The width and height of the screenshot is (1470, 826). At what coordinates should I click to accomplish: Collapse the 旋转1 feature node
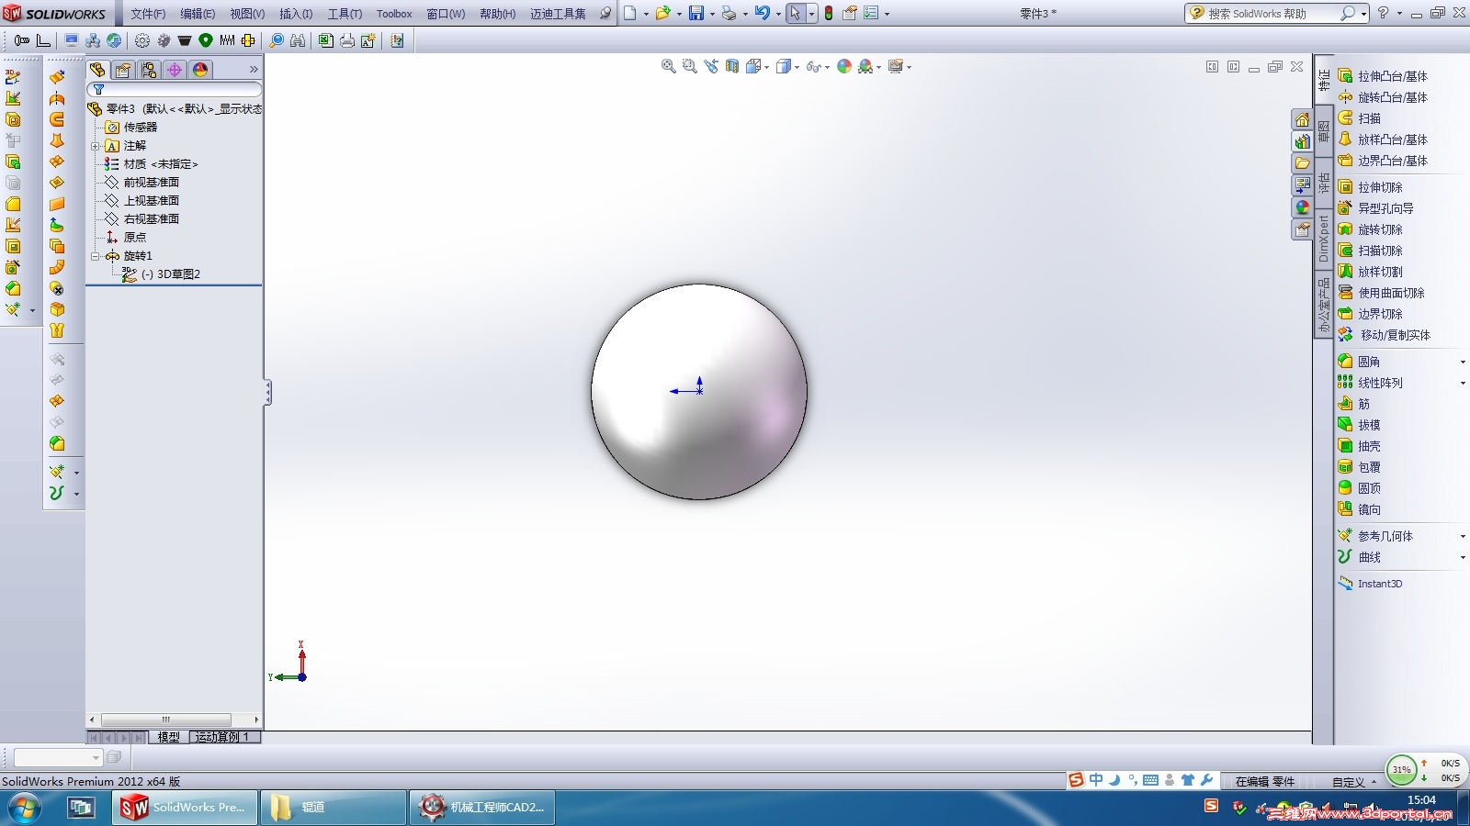(x=96, y=256)
